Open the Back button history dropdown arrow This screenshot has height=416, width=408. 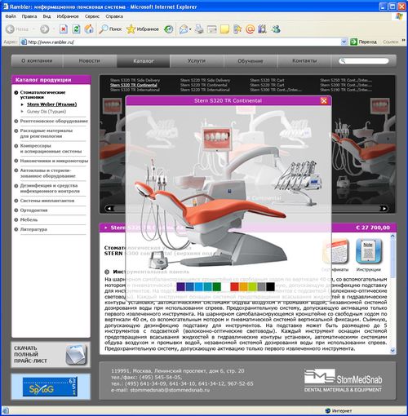[33, 29]
